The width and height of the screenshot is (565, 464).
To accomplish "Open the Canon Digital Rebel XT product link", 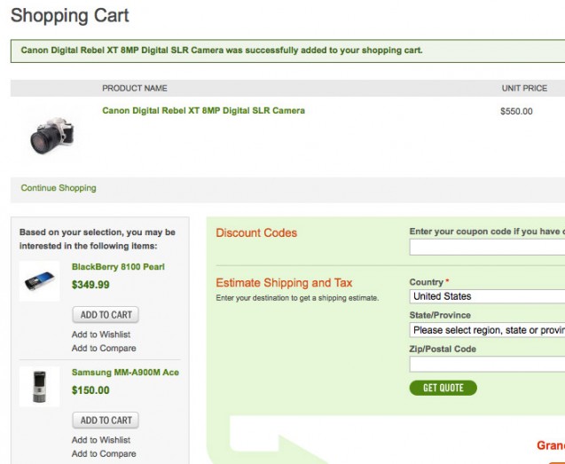I will pyautogui.click(x=203, y=111).
